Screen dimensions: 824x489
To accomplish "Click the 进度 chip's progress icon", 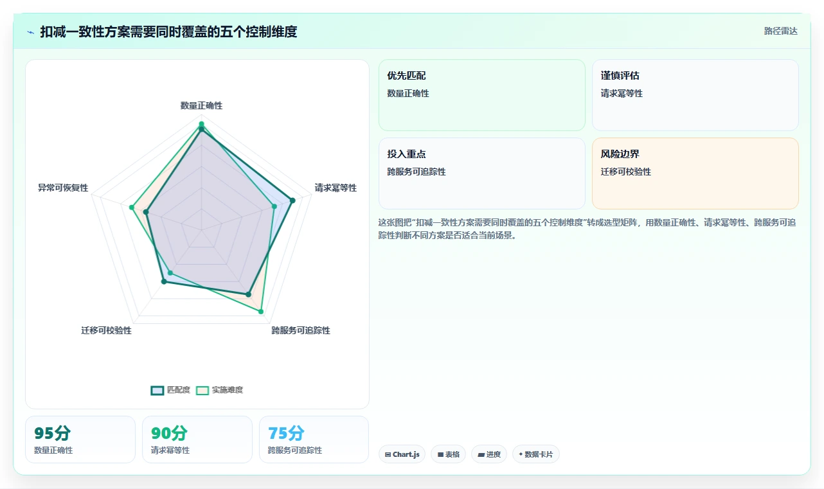I will click(x=481, y=454).
